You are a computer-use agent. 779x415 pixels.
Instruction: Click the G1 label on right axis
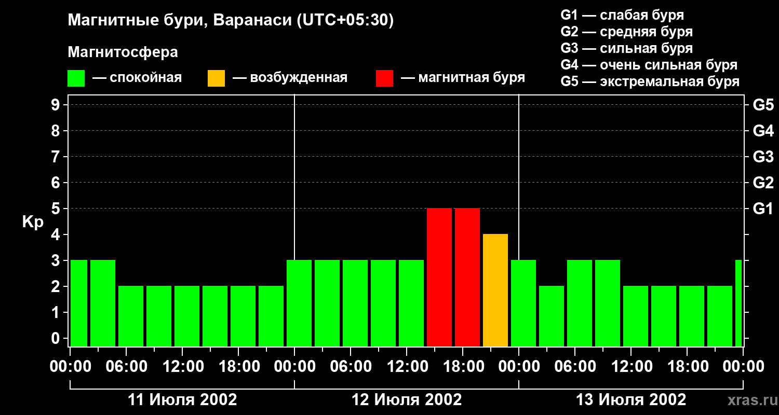(x=763, y=209)
